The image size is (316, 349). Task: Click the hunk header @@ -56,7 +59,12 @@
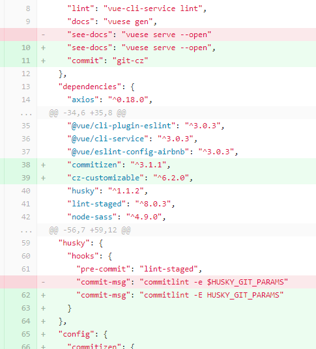pos(90,230)
